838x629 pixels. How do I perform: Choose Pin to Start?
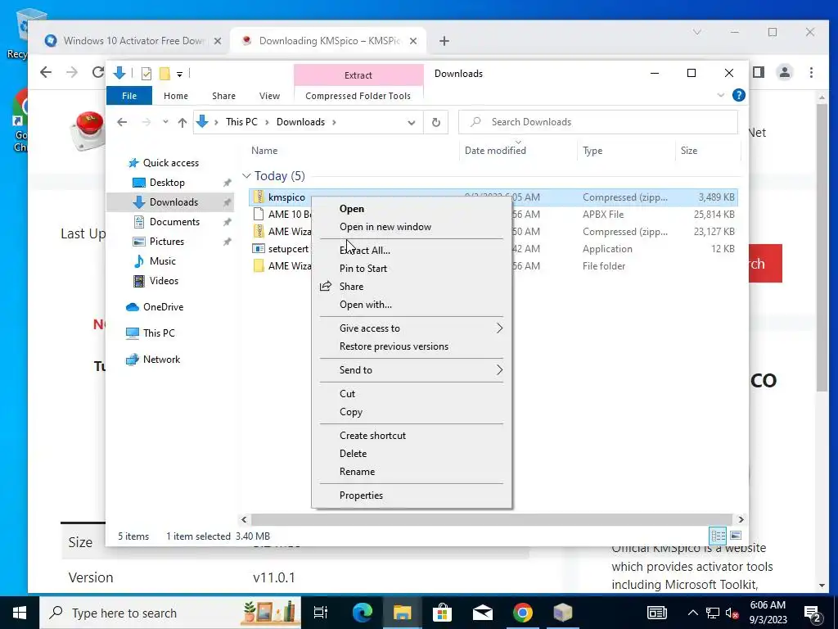coord(363,269)
